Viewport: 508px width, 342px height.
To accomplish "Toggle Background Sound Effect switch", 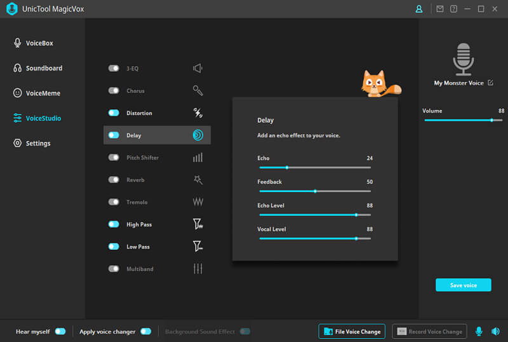I will point(245,331).
